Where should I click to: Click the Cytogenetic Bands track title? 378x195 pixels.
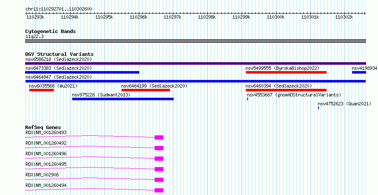tap(51, 31)
